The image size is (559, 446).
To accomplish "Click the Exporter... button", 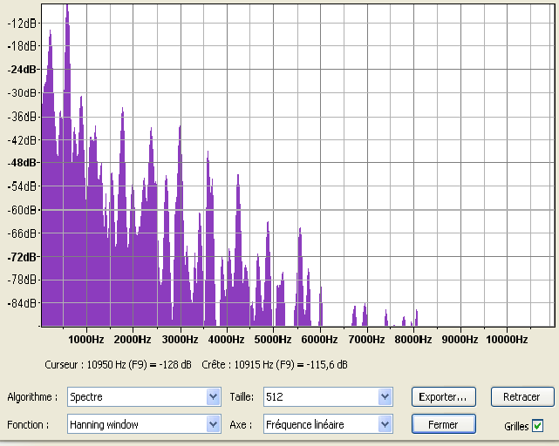I will pyautogui.click(x=444, y=397).
